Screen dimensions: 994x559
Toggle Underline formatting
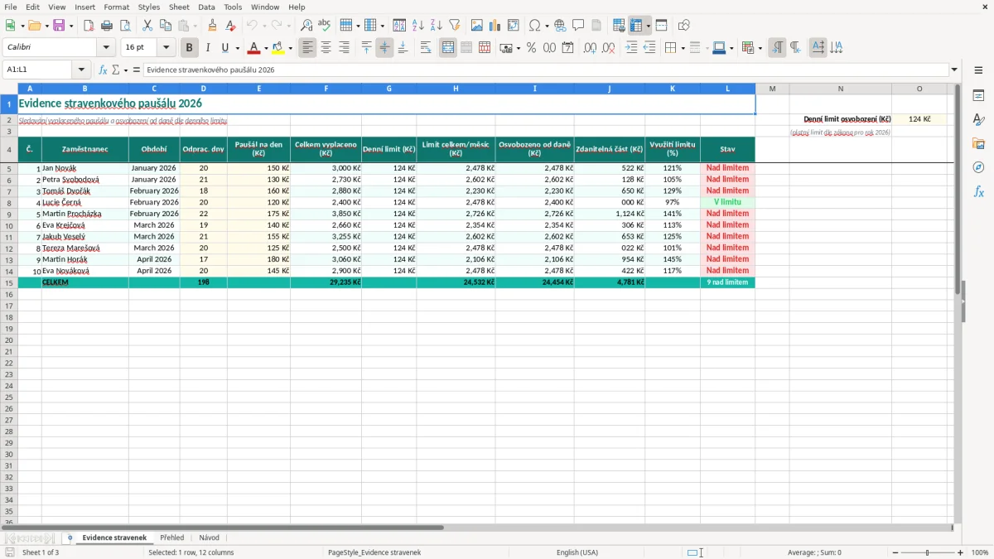coord(224,48)
